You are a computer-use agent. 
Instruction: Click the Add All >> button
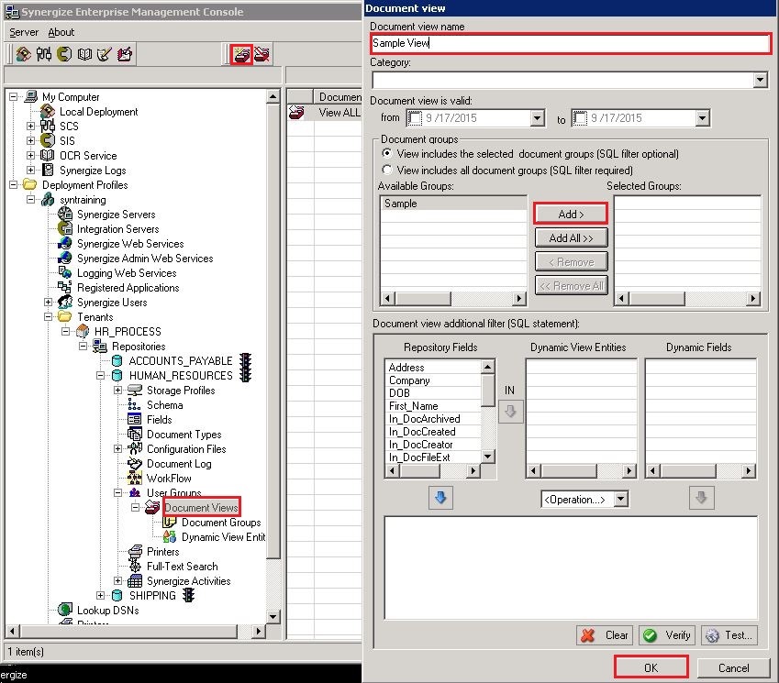(571, 237)
